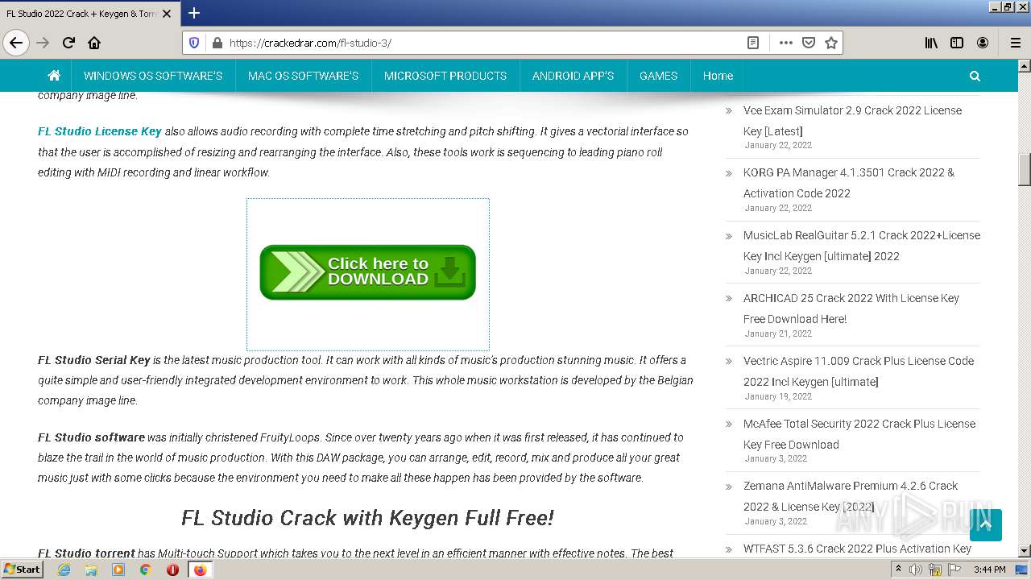Show the sidebars icon
Screen dimensions: 1031x580
957,43
